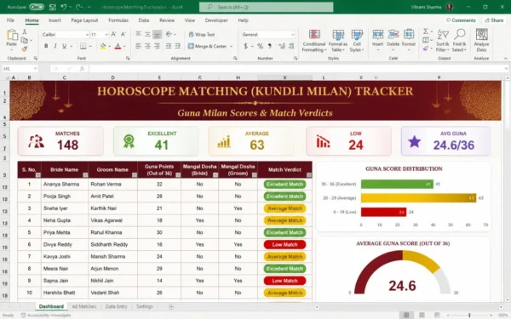Click into the Search box
Screen dimensions: 511x319
tap(267, 7)
